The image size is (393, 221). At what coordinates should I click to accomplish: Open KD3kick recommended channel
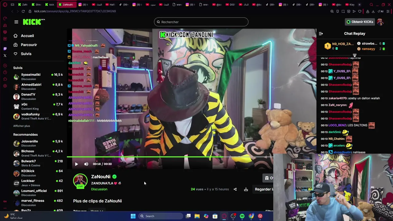click(38, 173)
